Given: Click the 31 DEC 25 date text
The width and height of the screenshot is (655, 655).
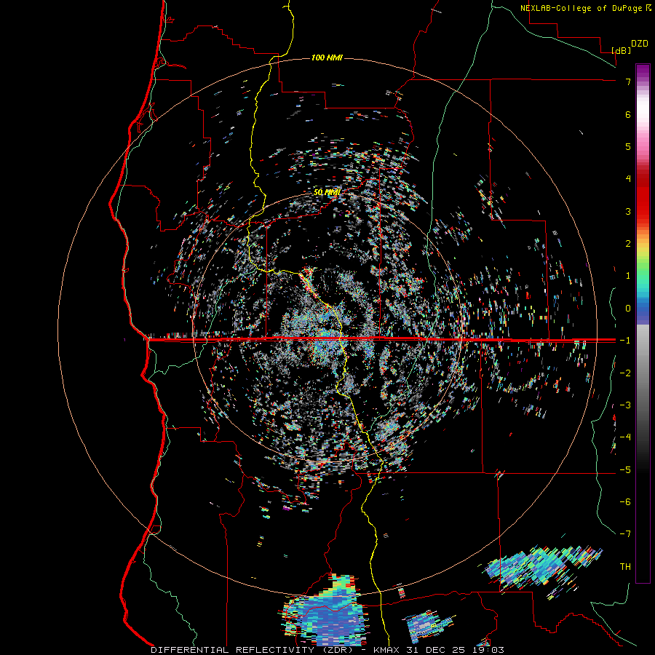Looking at the screenshot, I should point(436,650).
